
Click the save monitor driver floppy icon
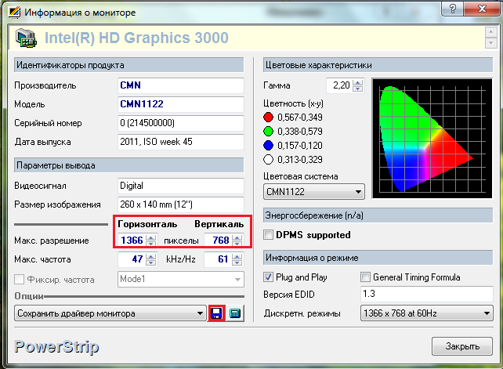(216, 313)
